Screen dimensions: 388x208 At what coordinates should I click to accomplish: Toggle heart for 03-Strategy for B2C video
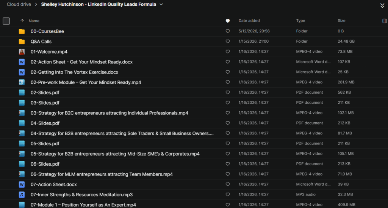click(x=228, y=112)
